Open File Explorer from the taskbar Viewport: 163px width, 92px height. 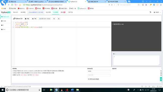78,90
